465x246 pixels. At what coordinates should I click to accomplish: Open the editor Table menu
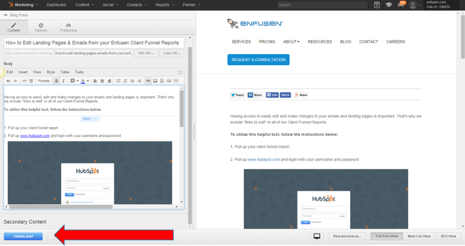(65, 72)
